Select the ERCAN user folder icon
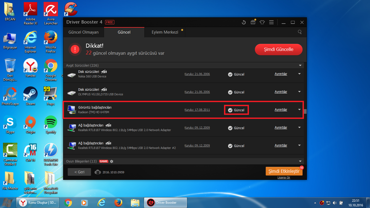The height and width of the screenshot is (208, 370). click(10, 12)
